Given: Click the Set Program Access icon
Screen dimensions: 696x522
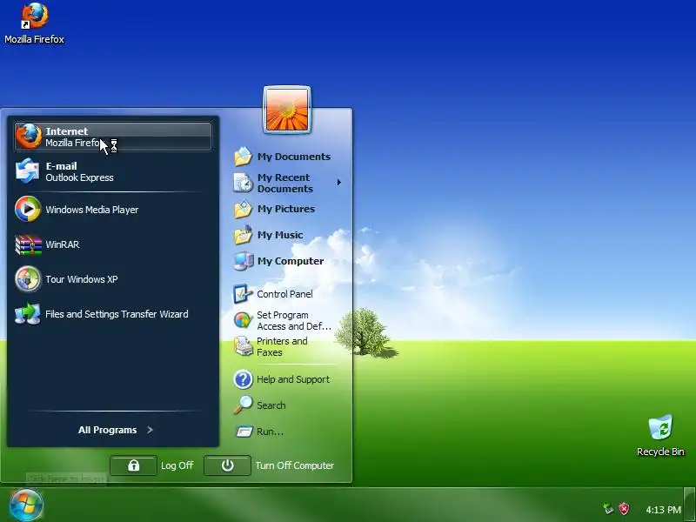Looking at the screenshot, I should [x=243, y=320].
